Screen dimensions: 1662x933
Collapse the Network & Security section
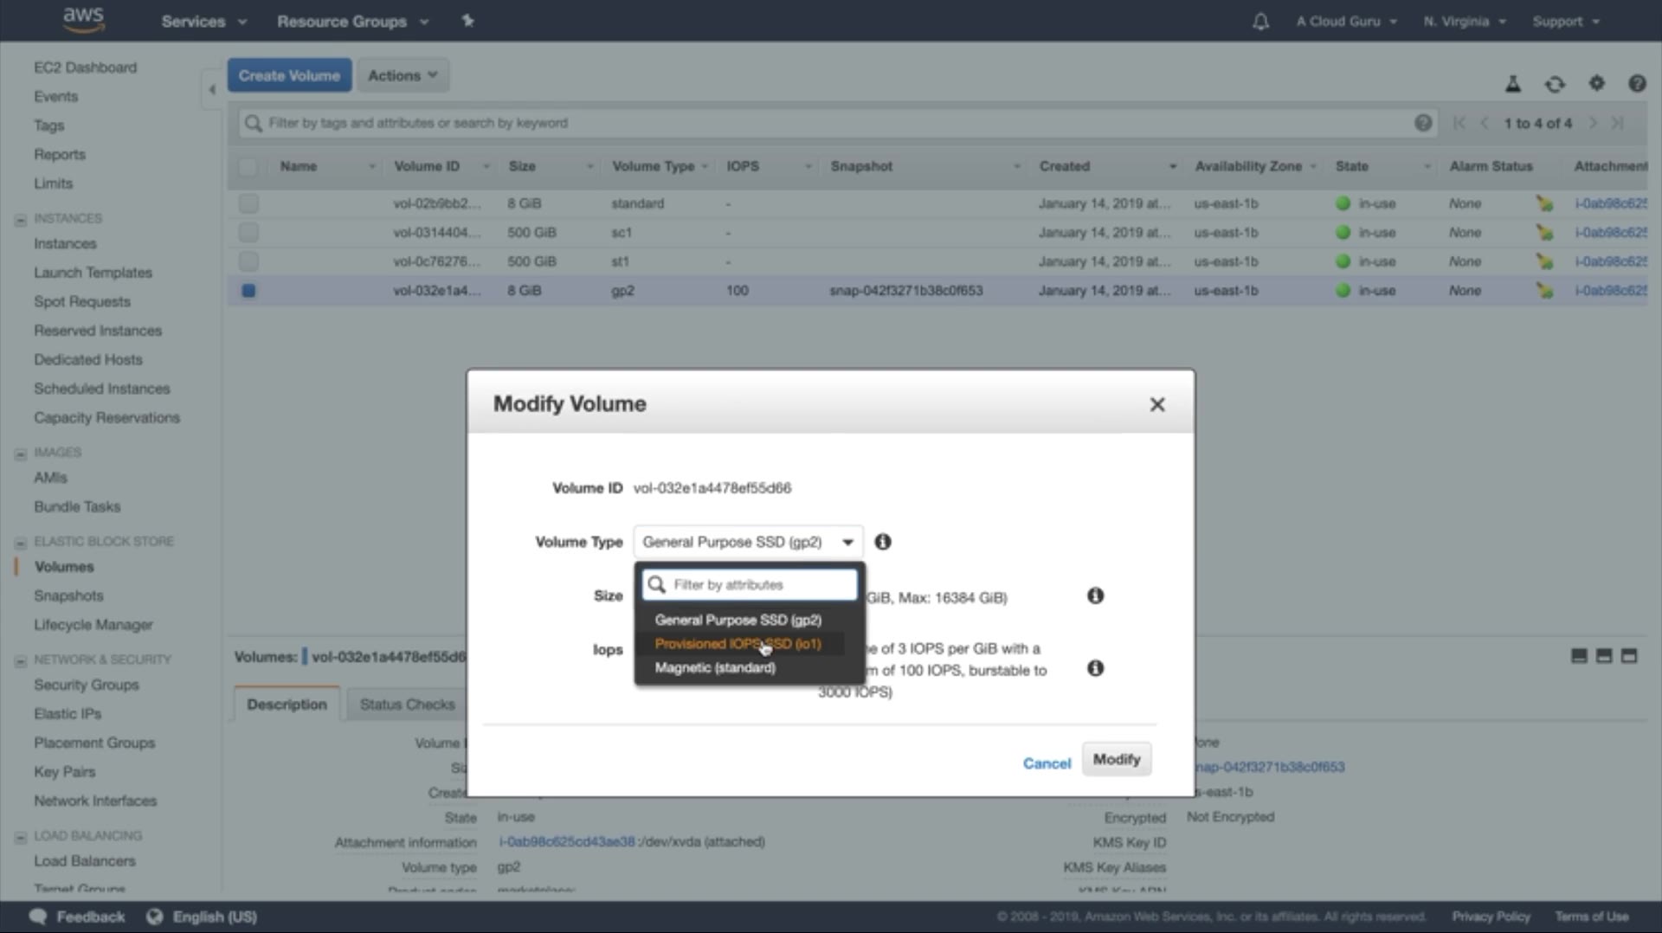tap(20, 660)
